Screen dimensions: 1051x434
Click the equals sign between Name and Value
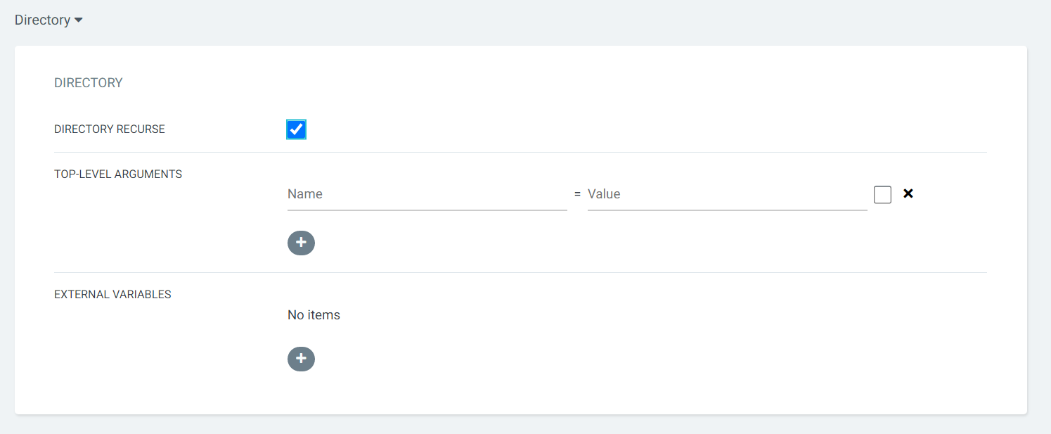tap(577, 194)
